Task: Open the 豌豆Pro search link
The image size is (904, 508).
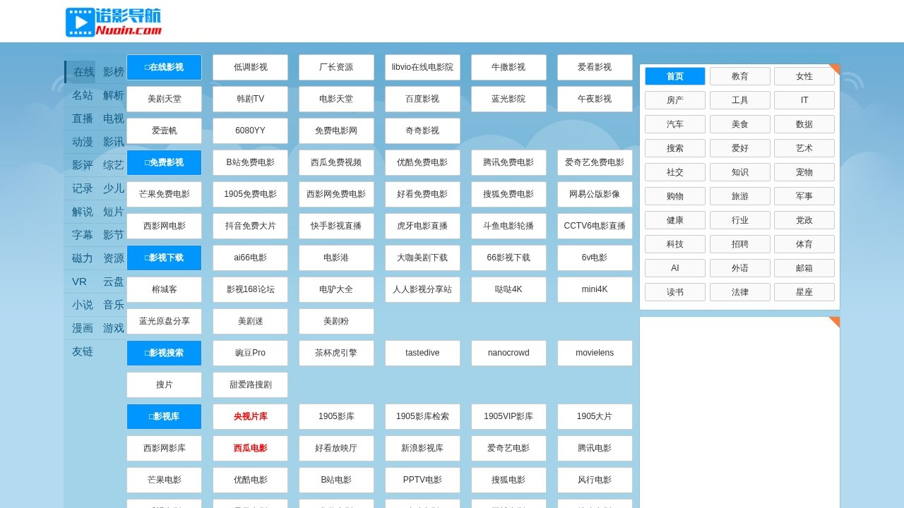Action: 250,353
